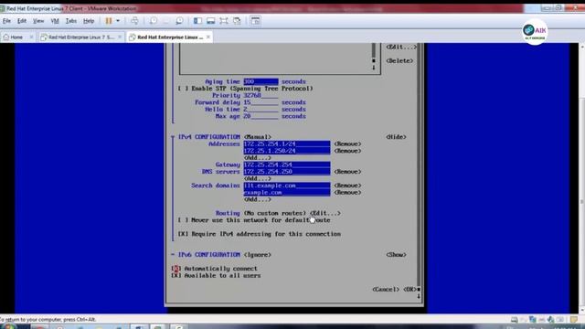Take a snapshot of this VM
Screen dimensions: 585x329
[x=153, y=21]
